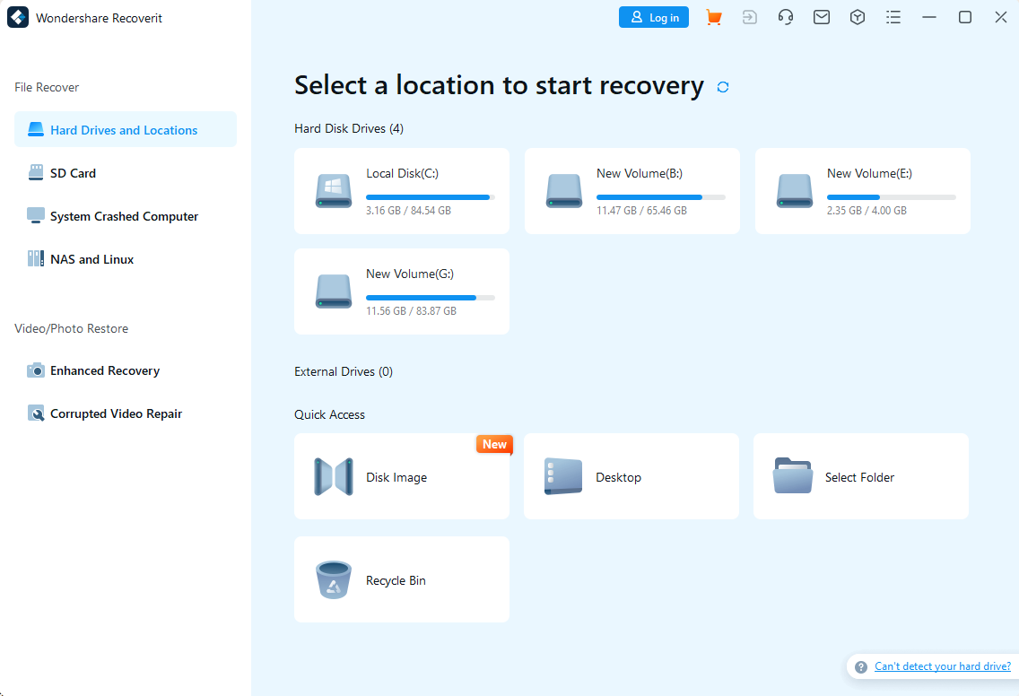
Task: Click New Volume(E:) usage bar
Action: pos(891,197)
